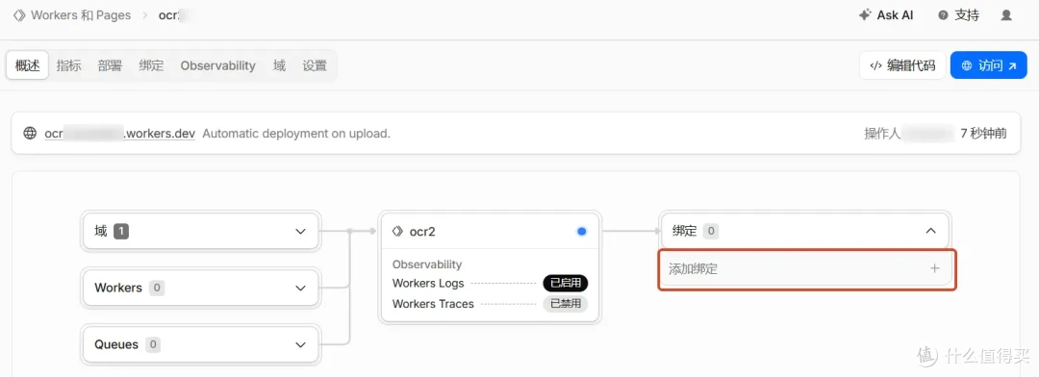Click the Queues count badge 0
Viewport: 1039px width, 377px height.
coord(152,344)
